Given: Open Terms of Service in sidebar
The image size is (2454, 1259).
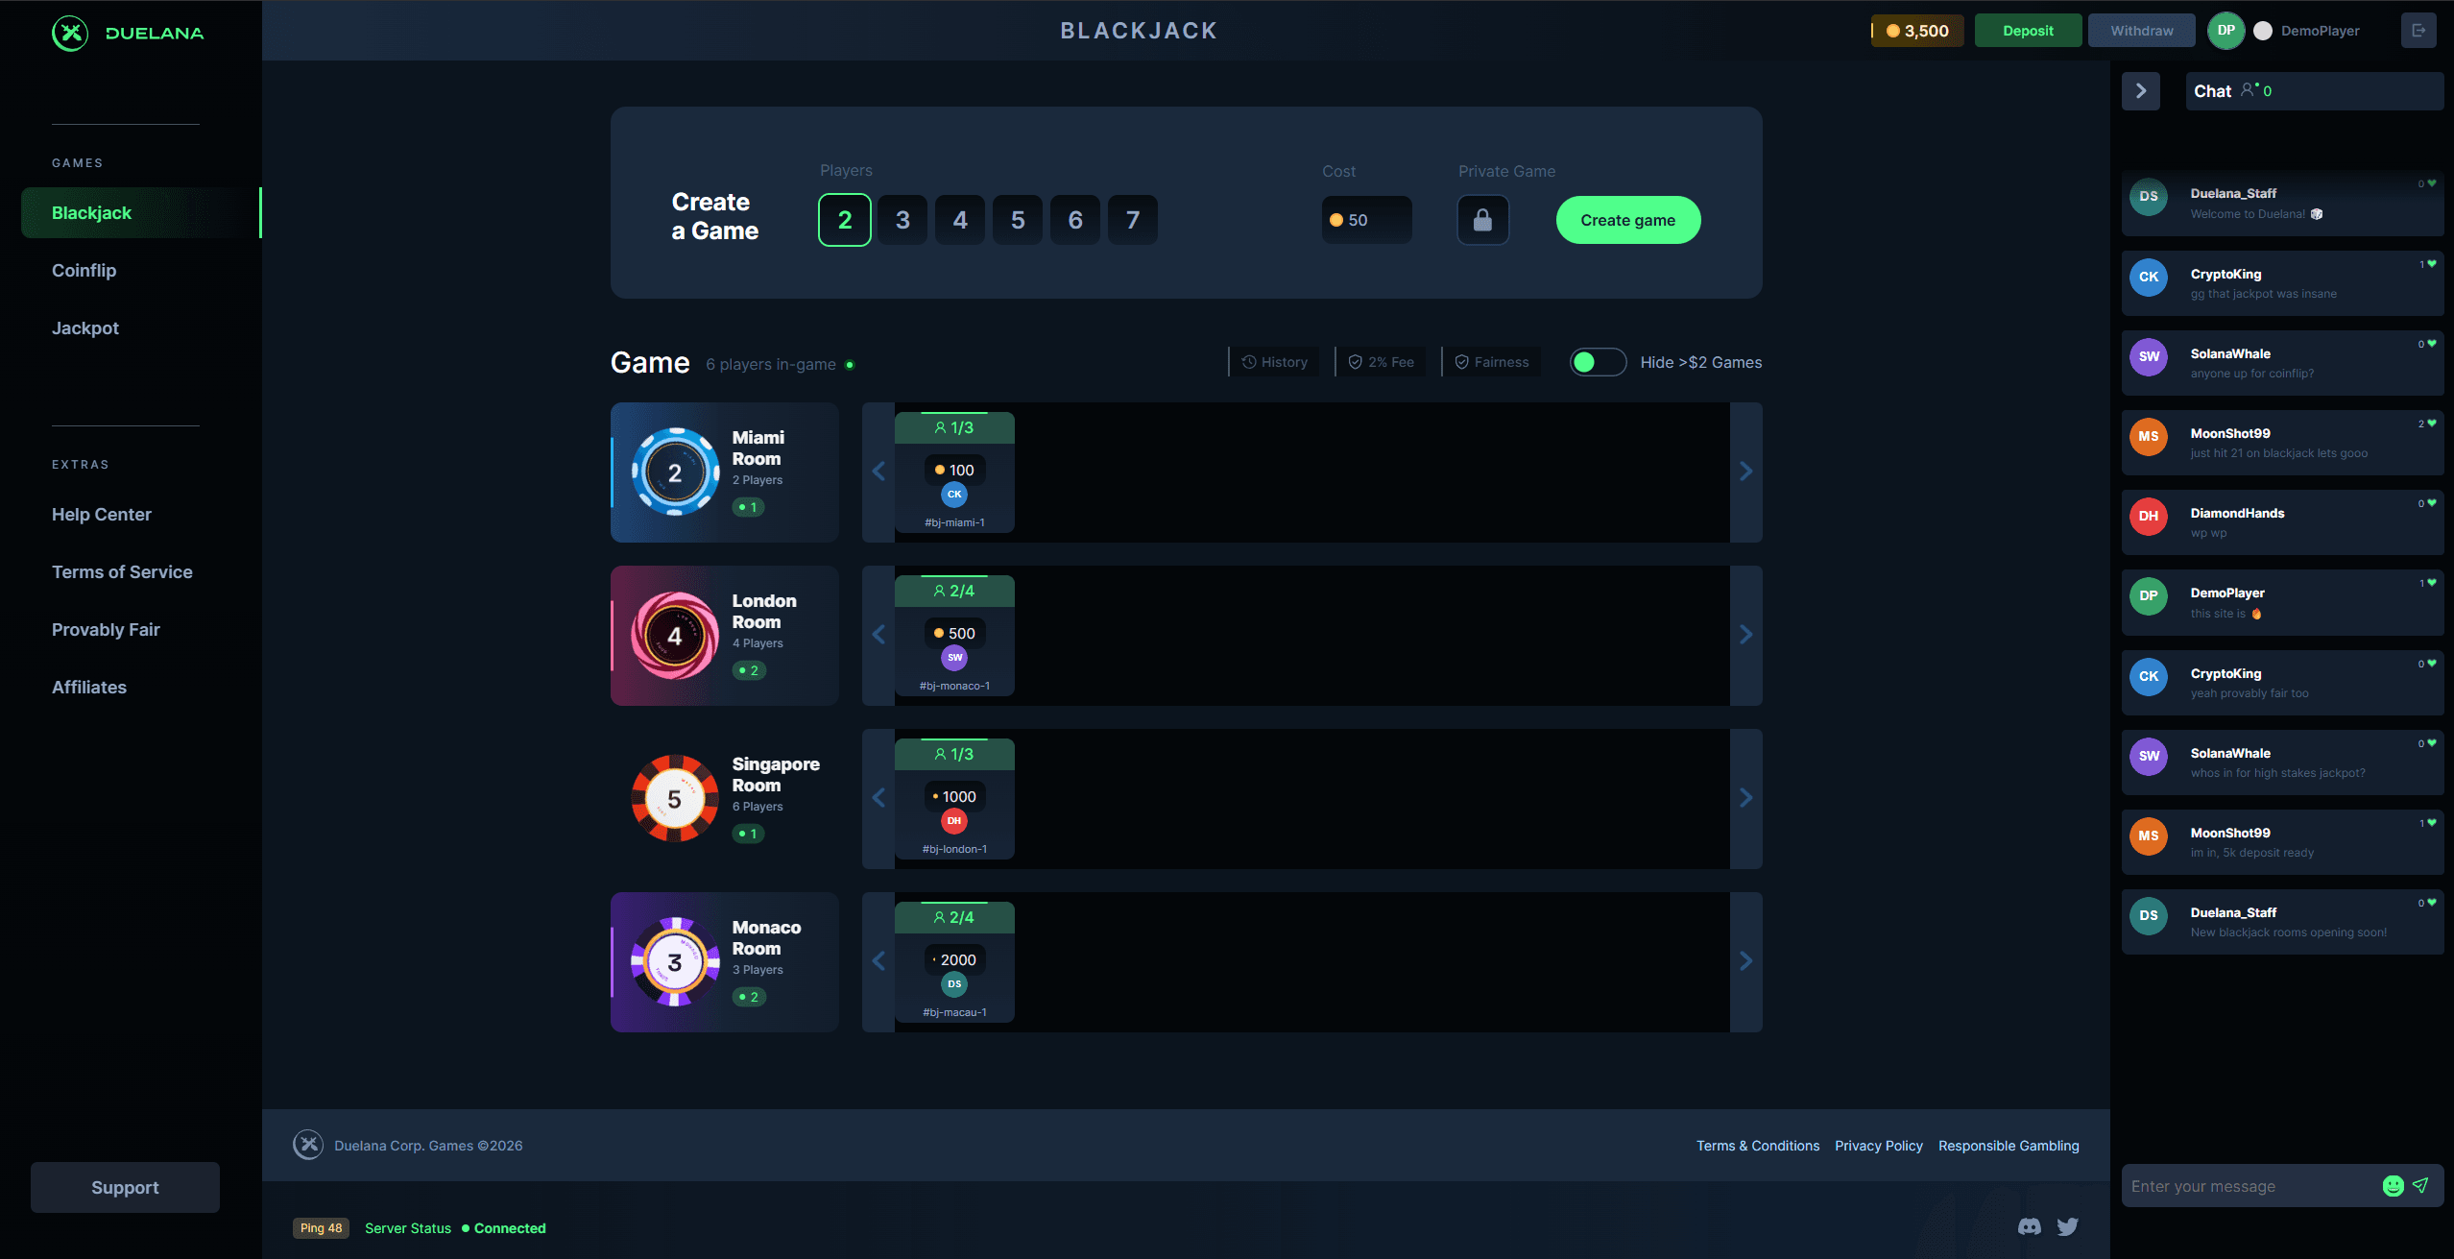Looking at the screenshot, I should tap(122, 572).
